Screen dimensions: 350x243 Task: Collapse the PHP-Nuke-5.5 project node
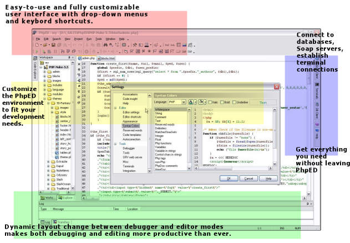point(41,67)
